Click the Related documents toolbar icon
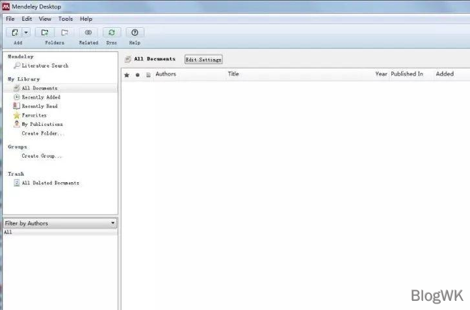This screenshot has width=470, height=310. (x=88, y=32)
